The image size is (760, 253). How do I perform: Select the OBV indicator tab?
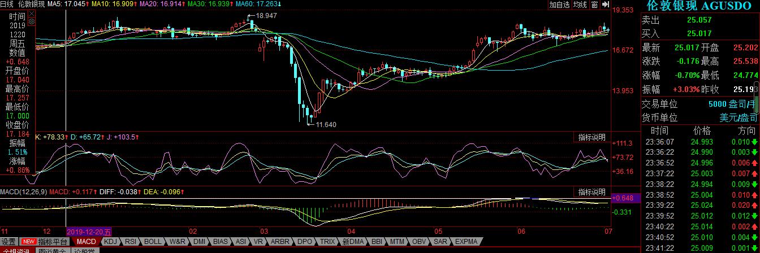[420, 242]
